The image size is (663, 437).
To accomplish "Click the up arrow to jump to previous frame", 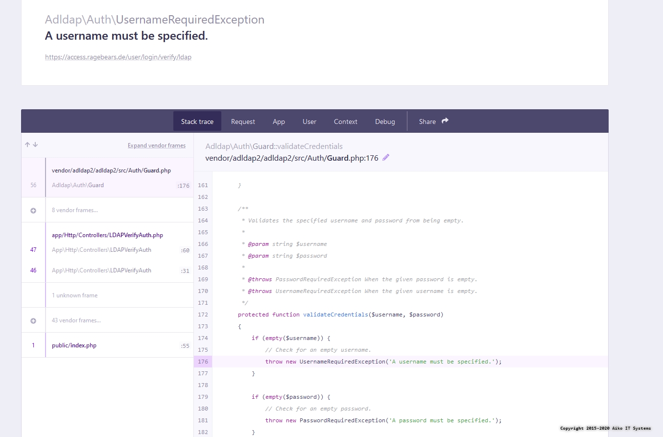I will click(27, 145).
